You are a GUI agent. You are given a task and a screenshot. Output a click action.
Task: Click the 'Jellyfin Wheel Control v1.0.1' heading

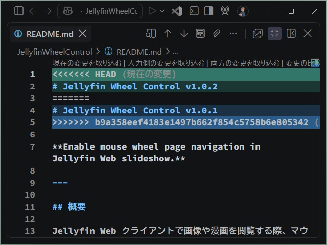(140, 110)
